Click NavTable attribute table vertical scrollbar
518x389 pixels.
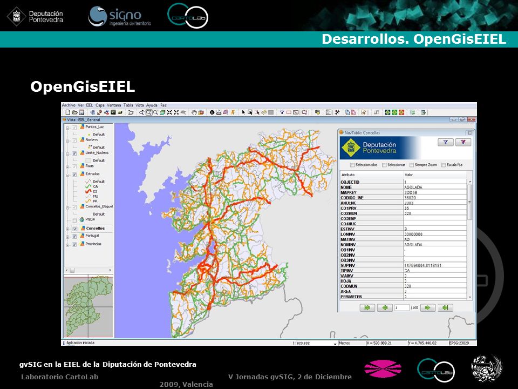470,239
